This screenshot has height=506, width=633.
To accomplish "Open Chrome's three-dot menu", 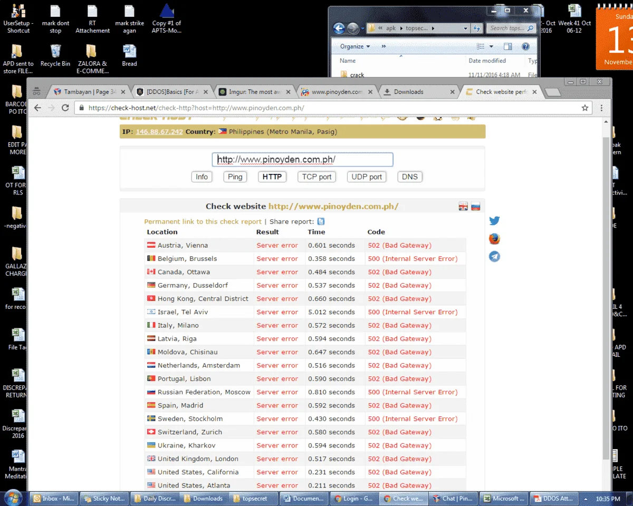I will tap(602, 108).
